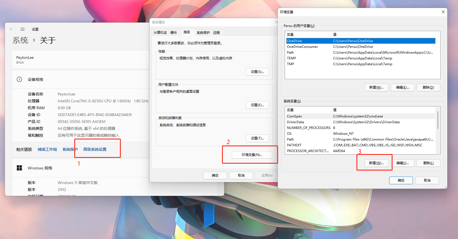Screen dimensions: 458x239
Task: Click the device ID value 5DD7ADE1-E4B5...
Action: point(95,115)
